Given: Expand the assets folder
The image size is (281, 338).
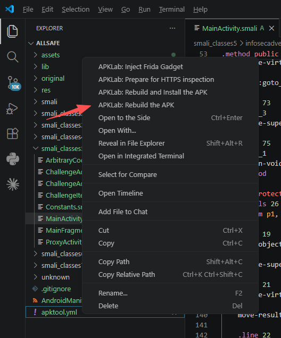Looking at the screenshot, I should click(x=36, y=55).
